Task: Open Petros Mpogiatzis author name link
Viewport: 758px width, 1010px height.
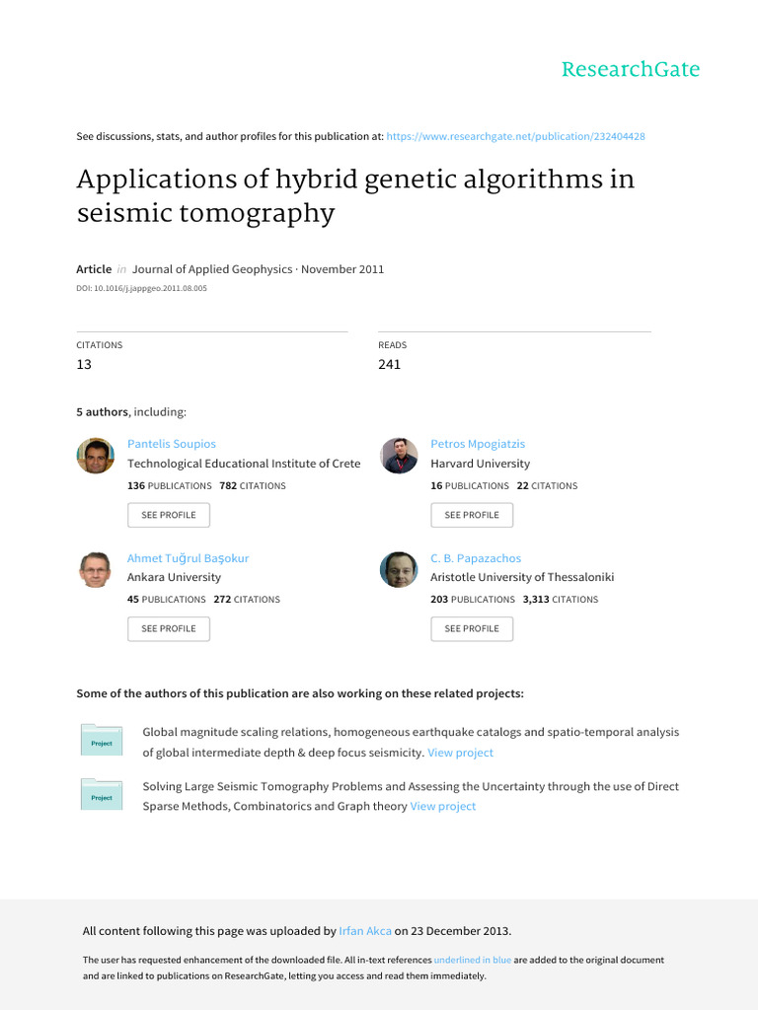Action: click(478, 444)
